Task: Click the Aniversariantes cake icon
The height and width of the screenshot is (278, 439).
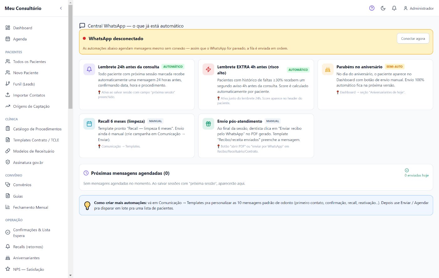Action: (8, 258)
